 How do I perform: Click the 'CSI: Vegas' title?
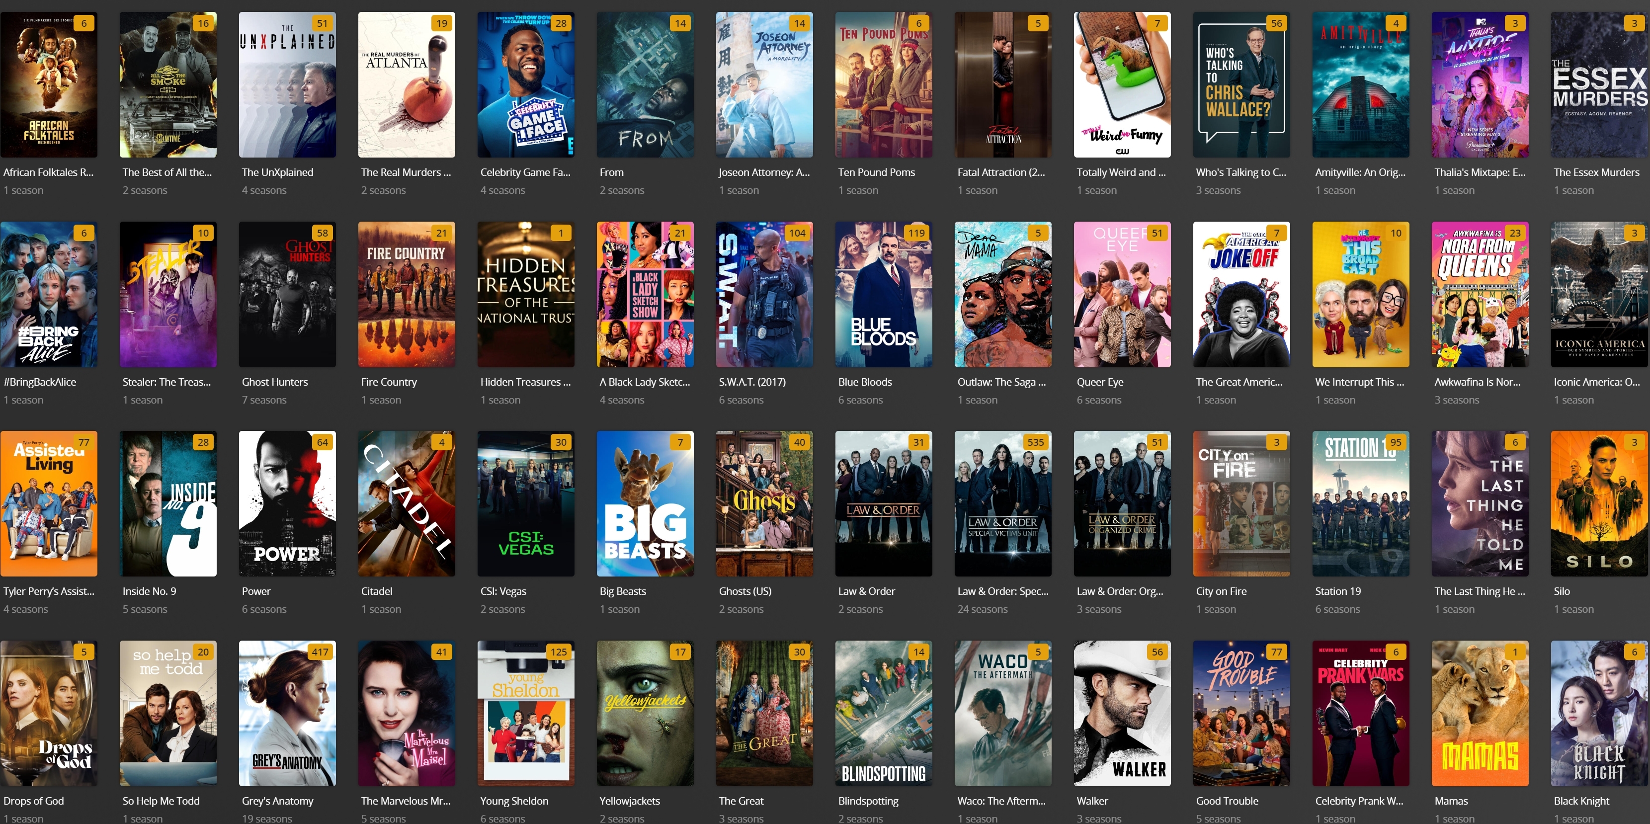[x=503, y=591]
